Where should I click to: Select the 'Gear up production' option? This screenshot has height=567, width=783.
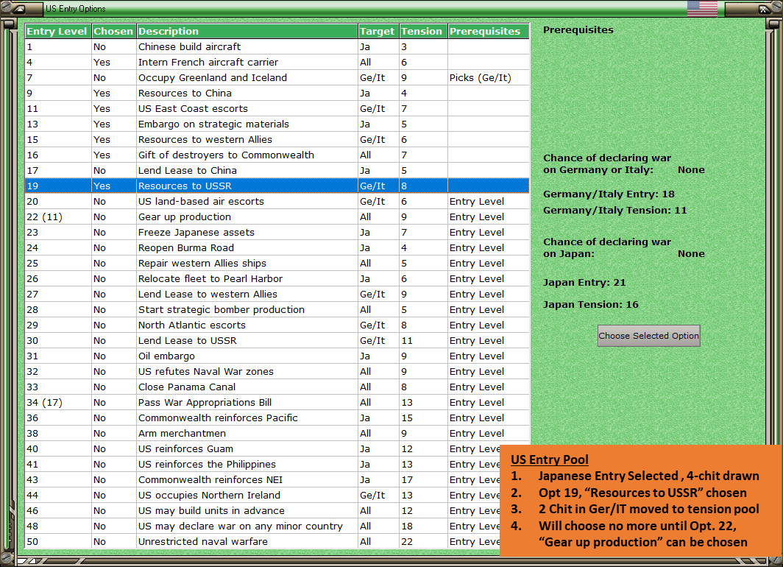coord(277,216)
